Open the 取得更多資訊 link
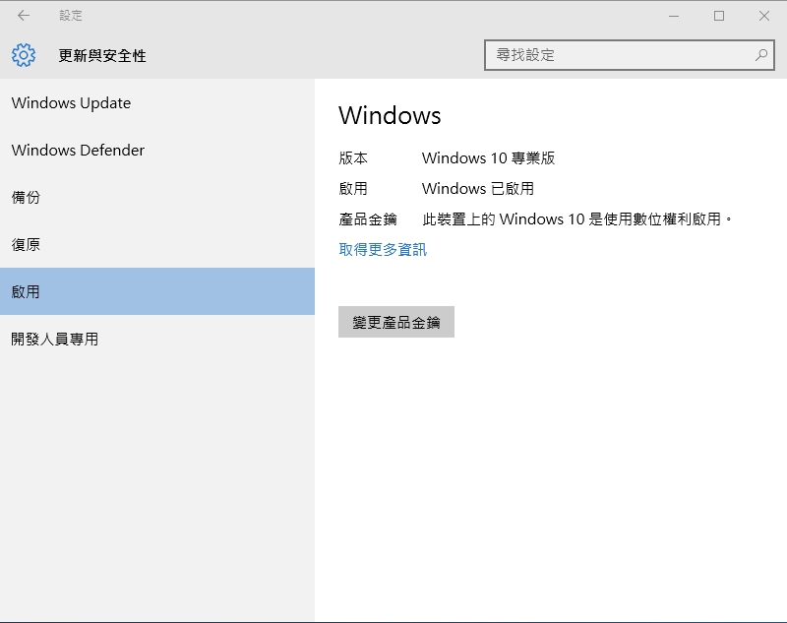The image size is (787, 623). (x=383, y=250)
